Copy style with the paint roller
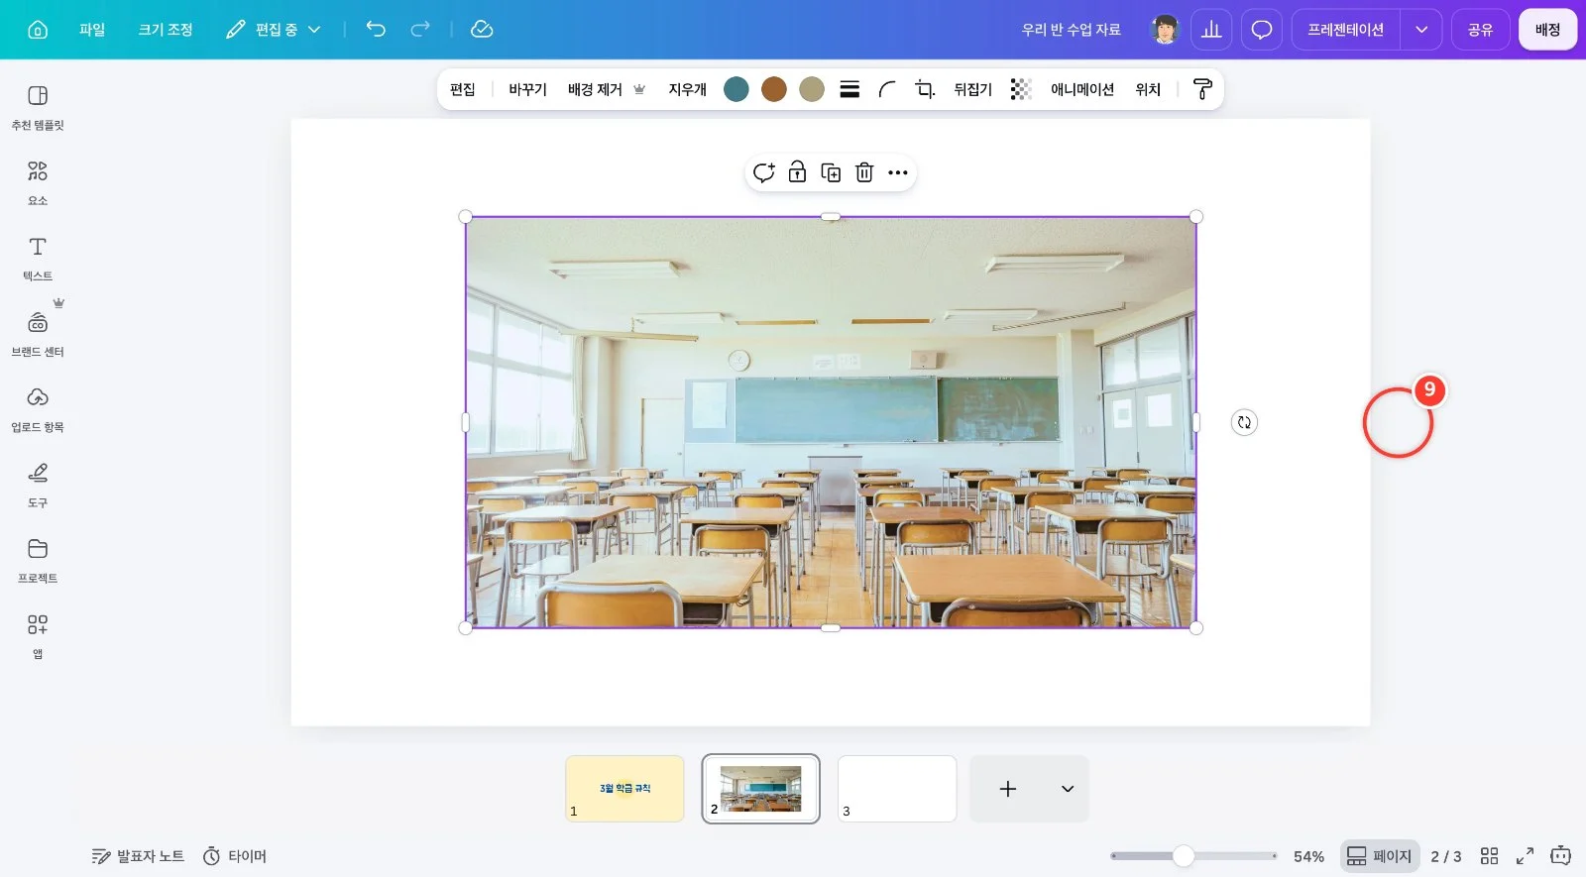The width and height of the screenshot is (1586, 877). click(1202, 89)
